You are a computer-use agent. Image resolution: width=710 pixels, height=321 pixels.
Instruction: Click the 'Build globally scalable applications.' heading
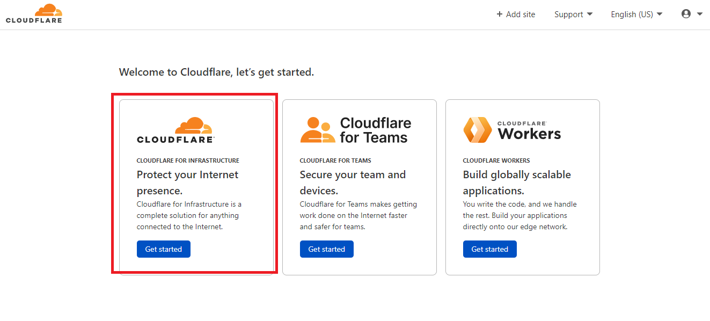coord(517,183)
